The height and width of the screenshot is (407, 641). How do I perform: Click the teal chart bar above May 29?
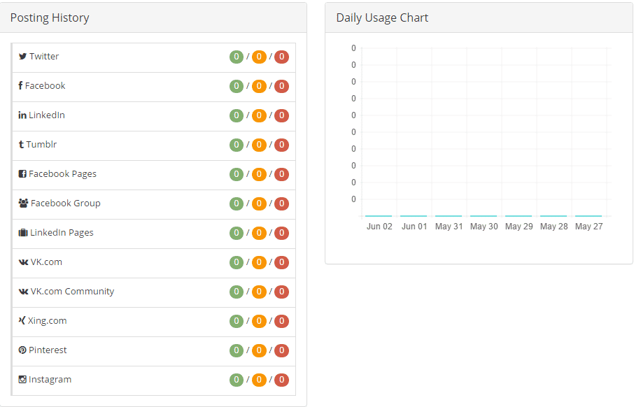(x=519, y=216)
